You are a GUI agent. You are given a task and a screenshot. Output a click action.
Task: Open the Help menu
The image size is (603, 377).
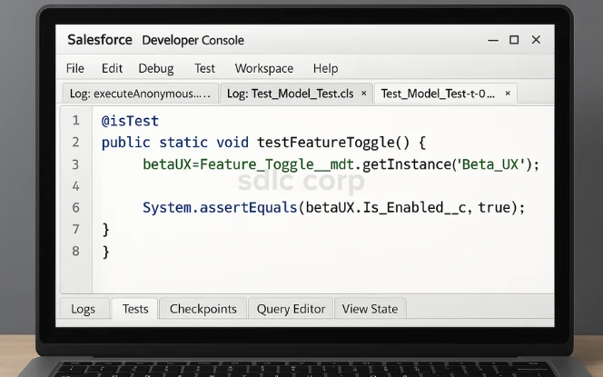coord(325,68)
